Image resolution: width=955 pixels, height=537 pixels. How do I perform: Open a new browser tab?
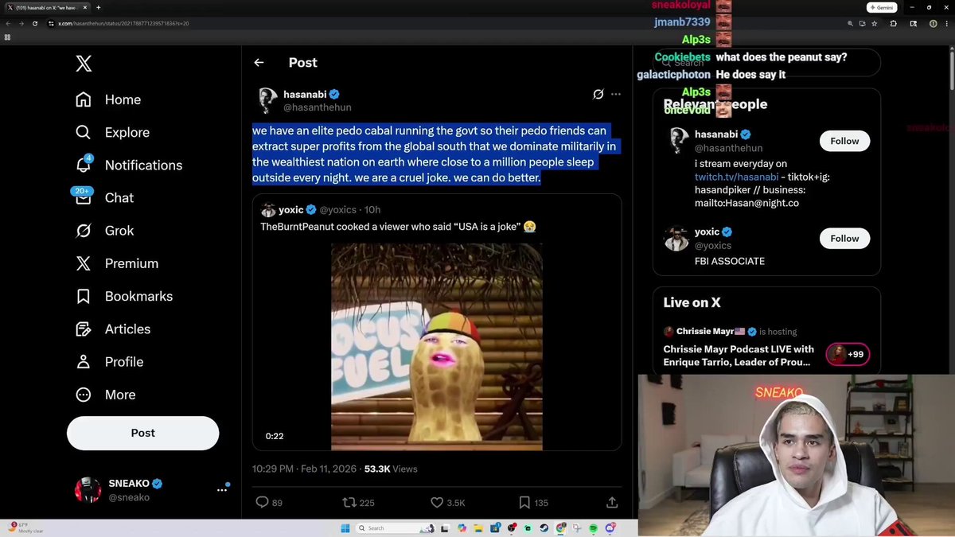point(99,7)
